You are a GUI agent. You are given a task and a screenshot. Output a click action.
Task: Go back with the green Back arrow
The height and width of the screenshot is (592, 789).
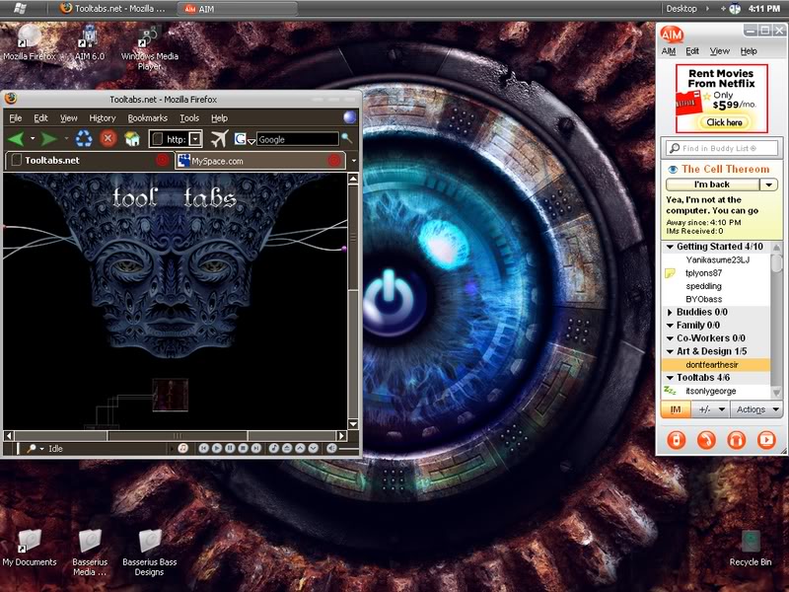click(x=16, y=139)
